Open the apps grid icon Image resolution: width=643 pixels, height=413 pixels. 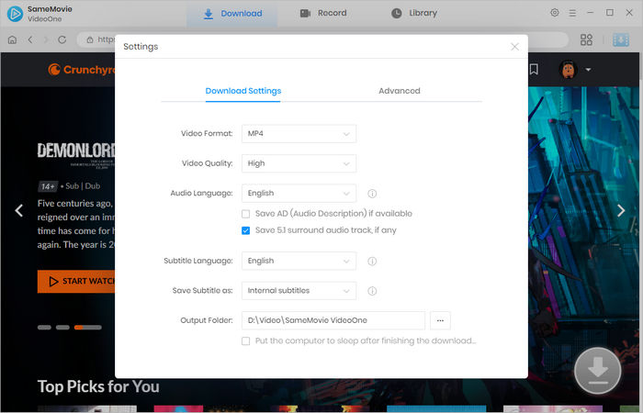586,40
